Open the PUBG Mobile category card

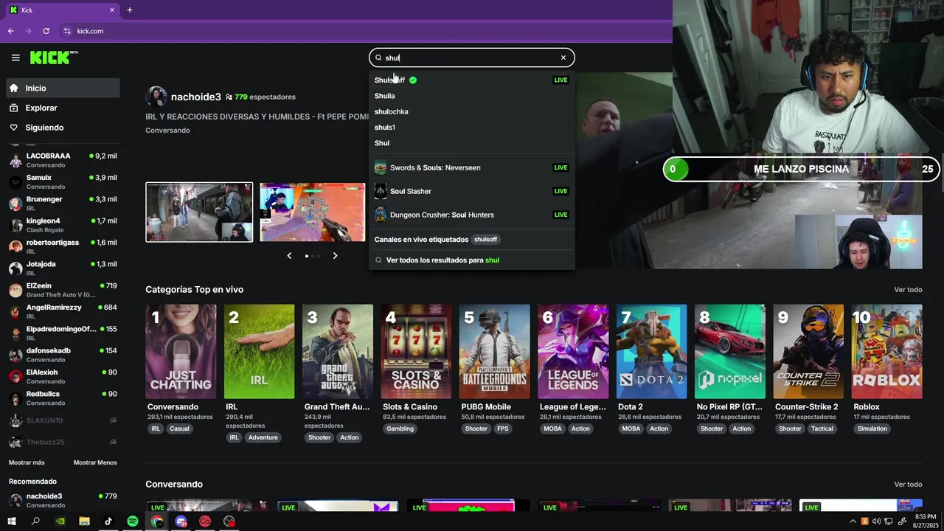coord(495,352)
